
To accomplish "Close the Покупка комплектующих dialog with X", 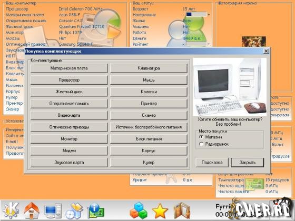I will coord(266,51).
